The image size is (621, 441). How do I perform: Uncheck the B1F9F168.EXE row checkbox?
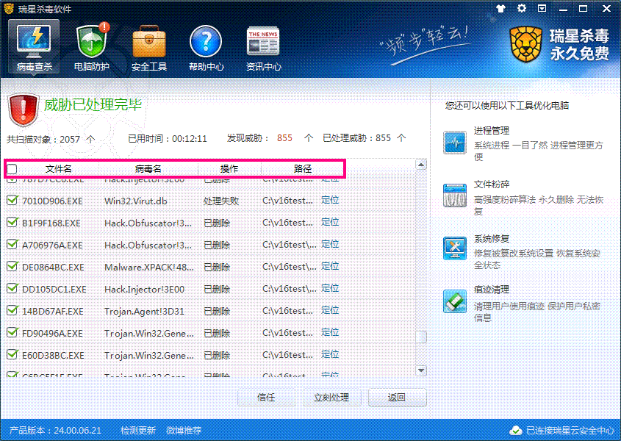[x=12, y=222]
